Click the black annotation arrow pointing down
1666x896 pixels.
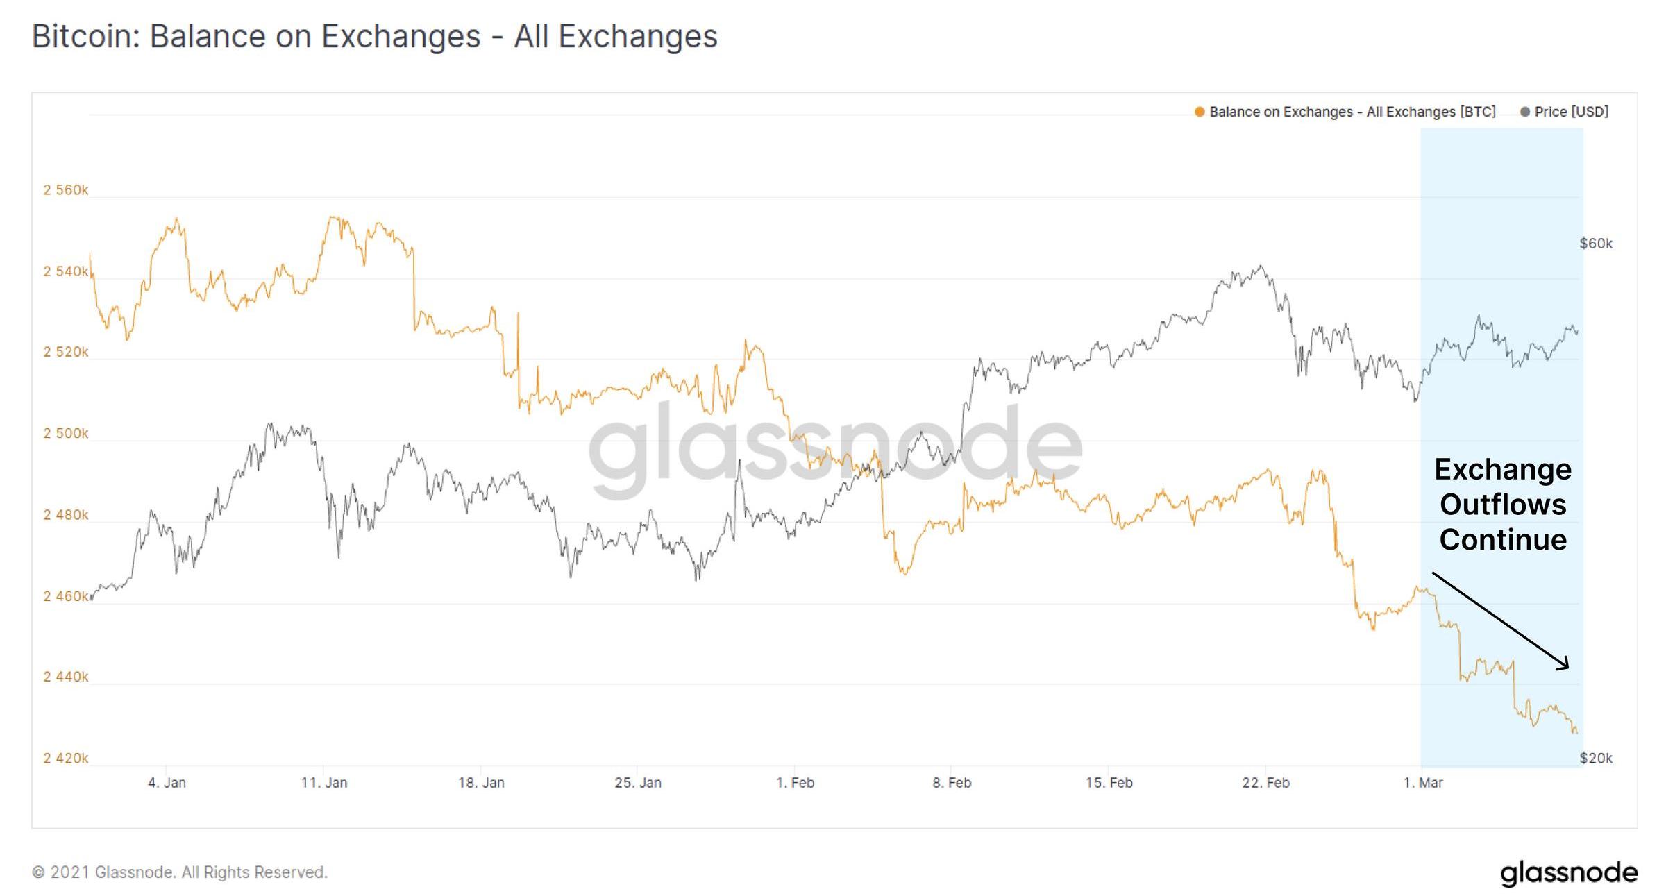[1499, 620]
